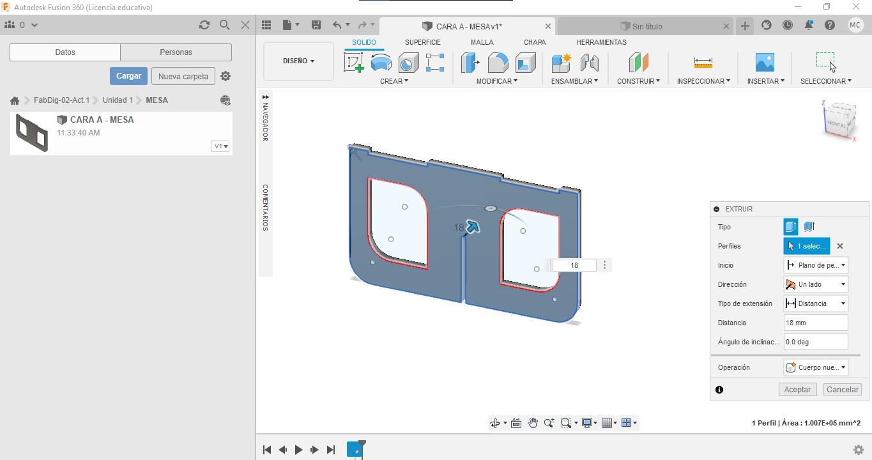Click the Save icon in the top toolbar

[x=316, y=25]
